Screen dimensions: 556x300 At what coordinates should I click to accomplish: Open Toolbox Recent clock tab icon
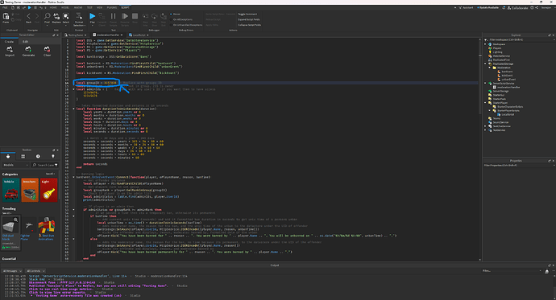[38, 156]
